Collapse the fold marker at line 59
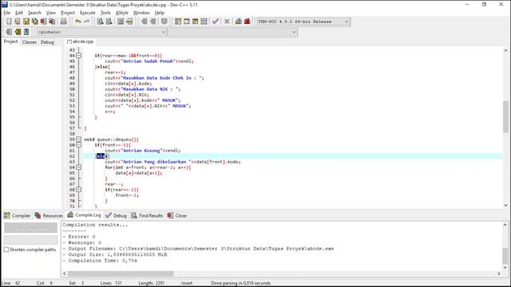 pyautogui.click(x=79, y=140)
